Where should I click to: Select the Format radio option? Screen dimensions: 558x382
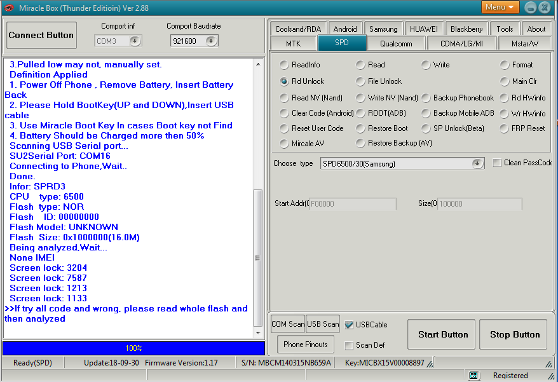516,65
